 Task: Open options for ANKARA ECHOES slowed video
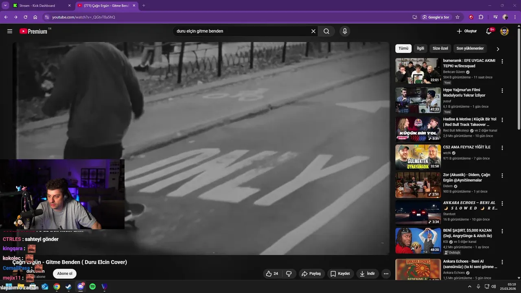(x=502, y=203)
